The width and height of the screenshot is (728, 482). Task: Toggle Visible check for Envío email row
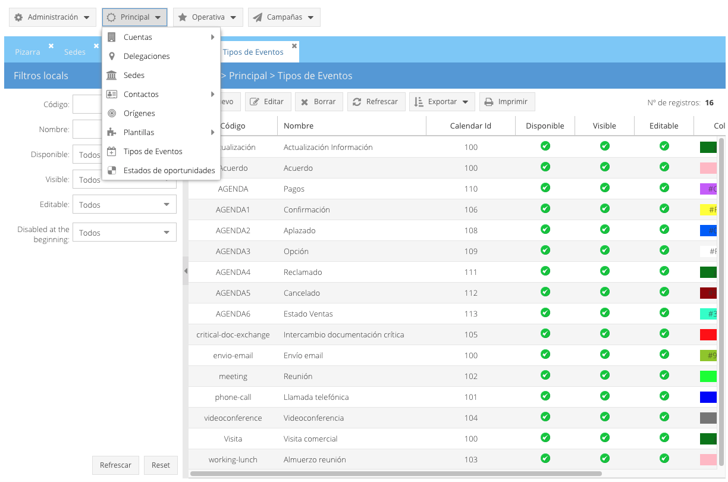tap(605, 355)
